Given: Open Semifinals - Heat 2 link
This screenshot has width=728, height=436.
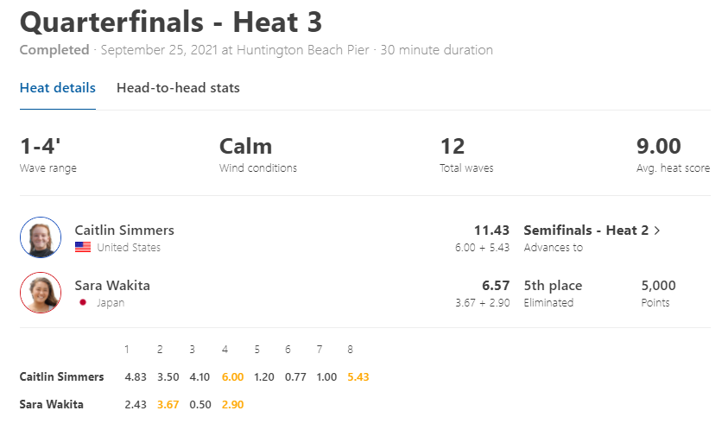Looking at the screenshot, I should click(586, 231).
